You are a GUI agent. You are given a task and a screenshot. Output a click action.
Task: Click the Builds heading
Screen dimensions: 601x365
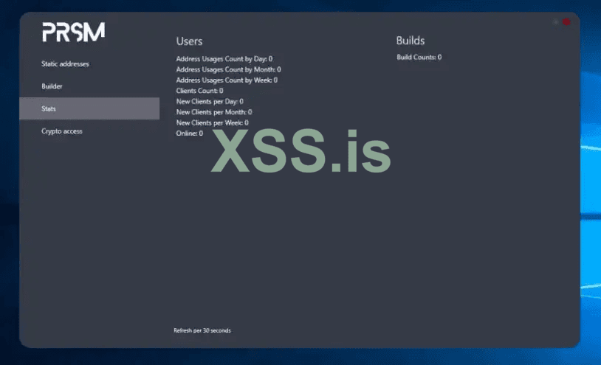tap(411, 41)
